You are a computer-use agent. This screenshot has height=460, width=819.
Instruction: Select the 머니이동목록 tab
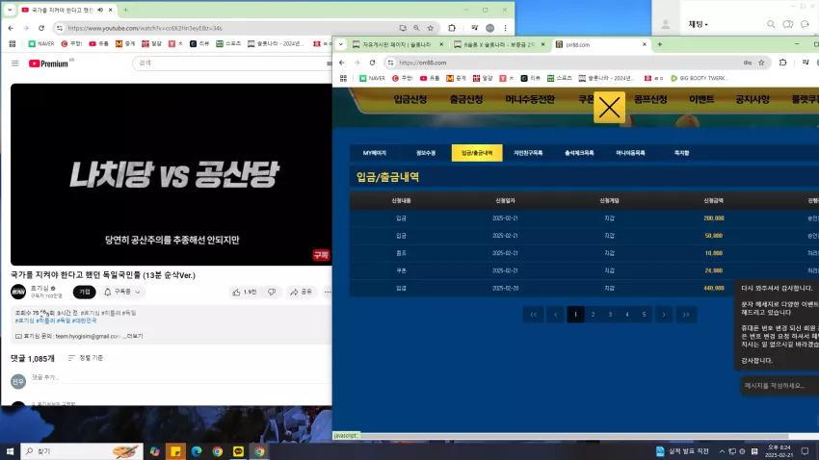coord(630,153)
